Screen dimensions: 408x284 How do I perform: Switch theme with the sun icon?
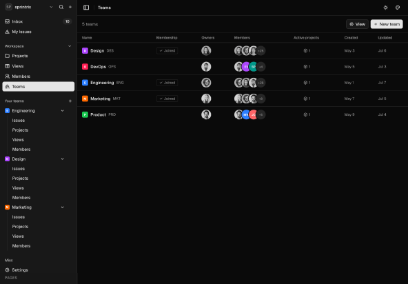386,8
